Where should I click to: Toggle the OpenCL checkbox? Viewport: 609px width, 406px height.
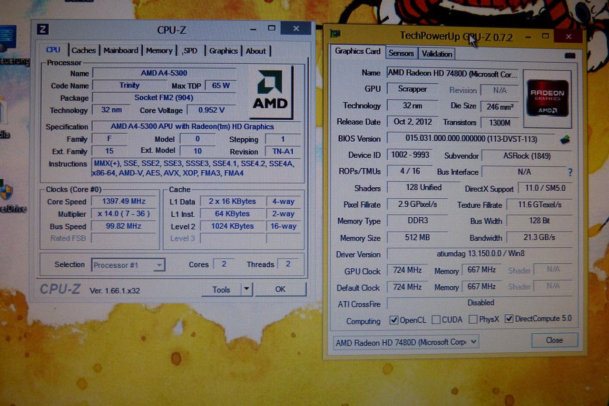click(x=393, y=319)
